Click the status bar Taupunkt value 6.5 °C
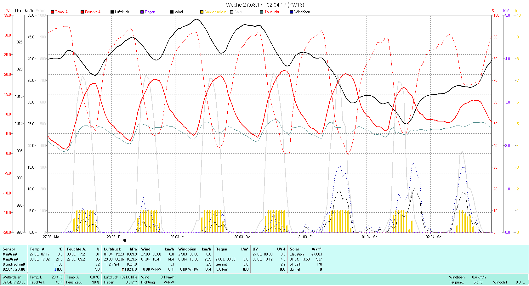The width and height of the screenshot is (529, 286). tap(478, 282)
